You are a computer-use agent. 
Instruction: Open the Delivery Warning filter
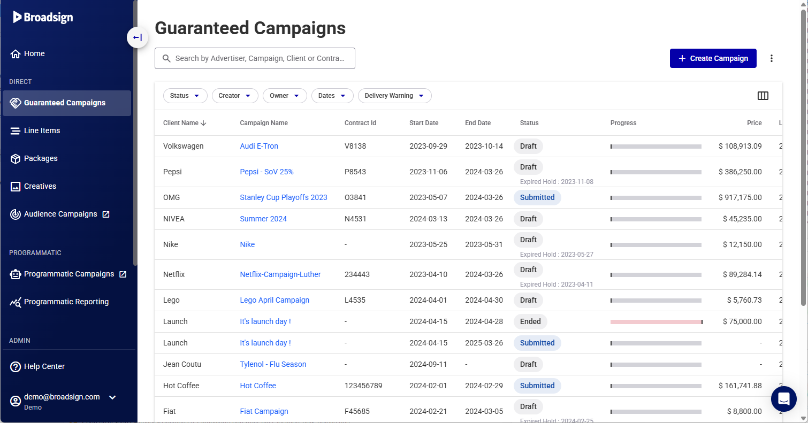tap(394, 96)
